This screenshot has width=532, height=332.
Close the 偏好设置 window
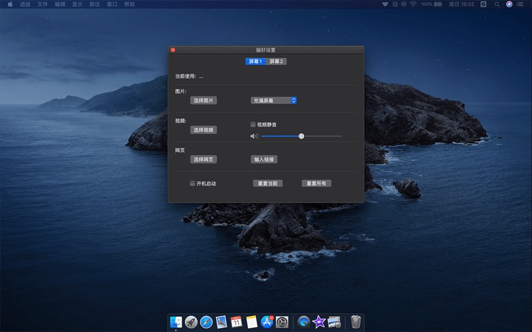click(x=173, y=50)
